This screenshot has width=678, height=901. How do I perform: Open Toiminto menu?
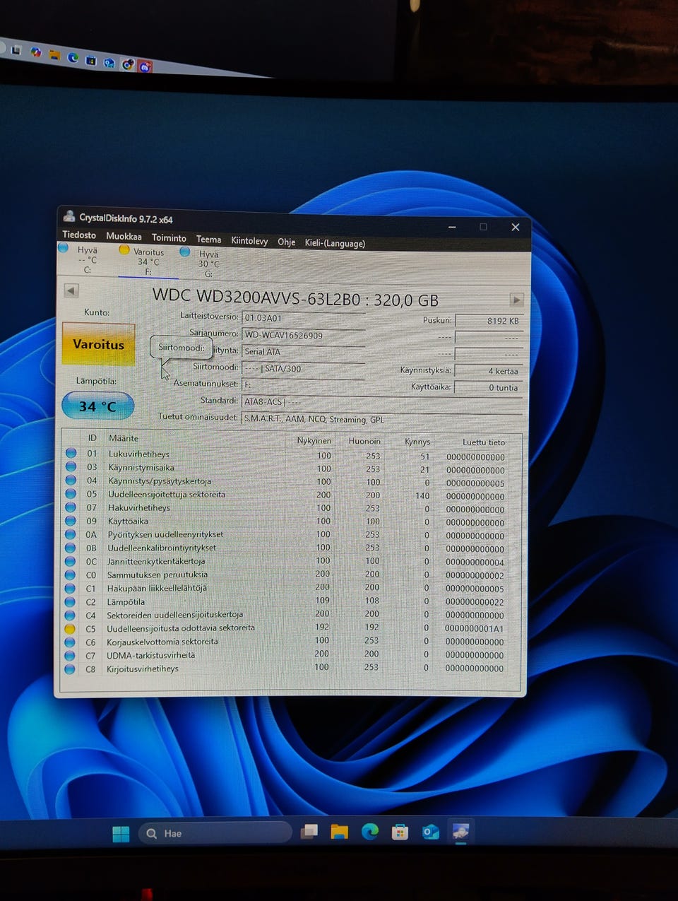click(x=169, y=237)
